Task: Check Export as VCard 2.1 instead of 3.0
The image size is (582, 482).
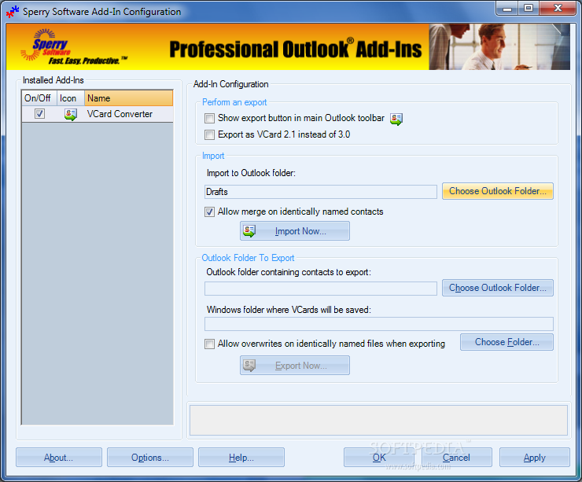Action: click(210, 134)
